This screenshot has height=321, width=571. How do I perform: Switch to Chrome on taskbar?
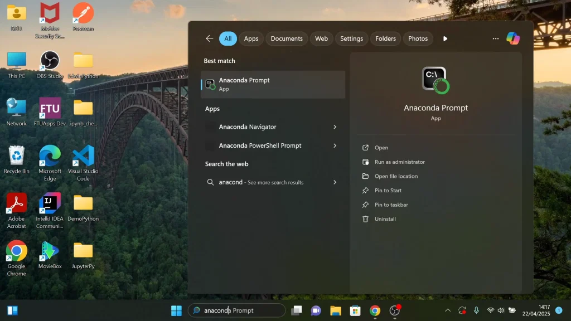point(375,310)
